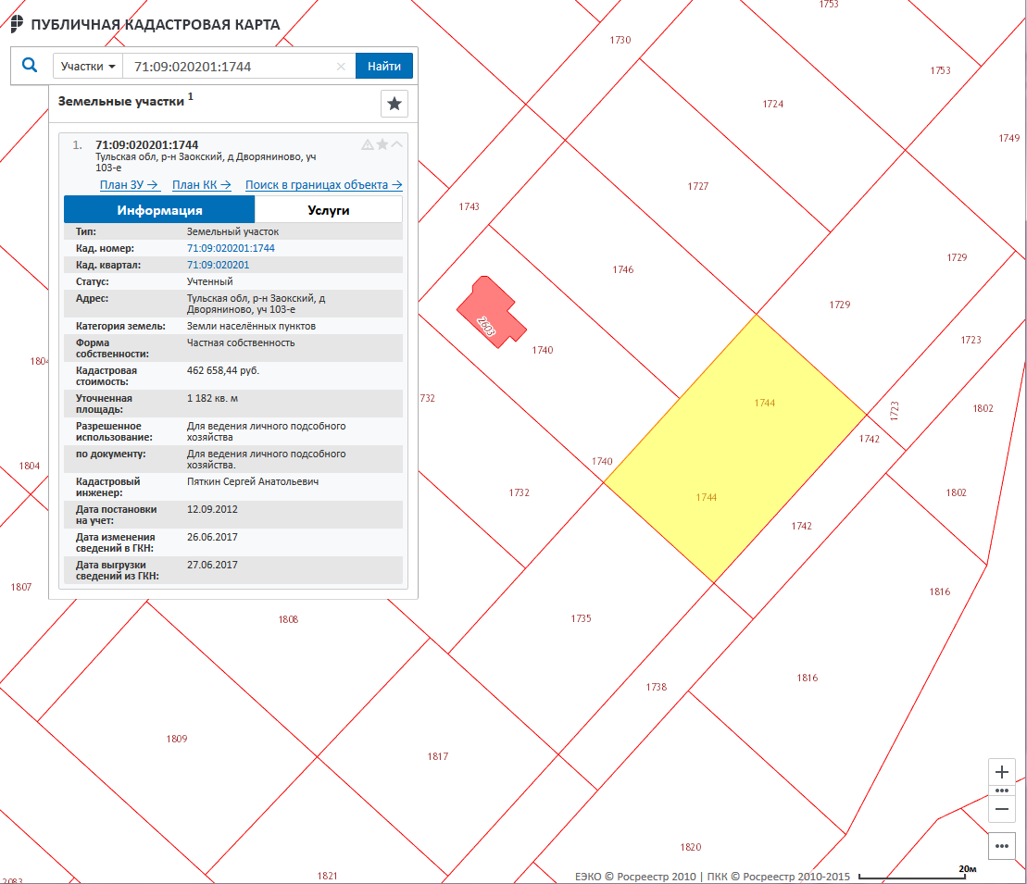Zoom in the map with plus
Viewport: 1027px width, 884px height.
1001,772
